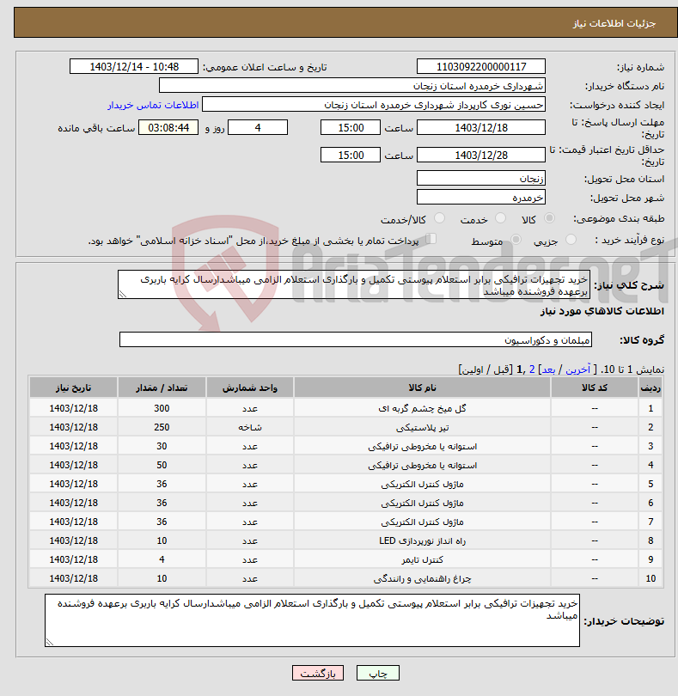Click the تاریخ نیاز column header
Screen dimensions: 678x696
pos(73,388)
